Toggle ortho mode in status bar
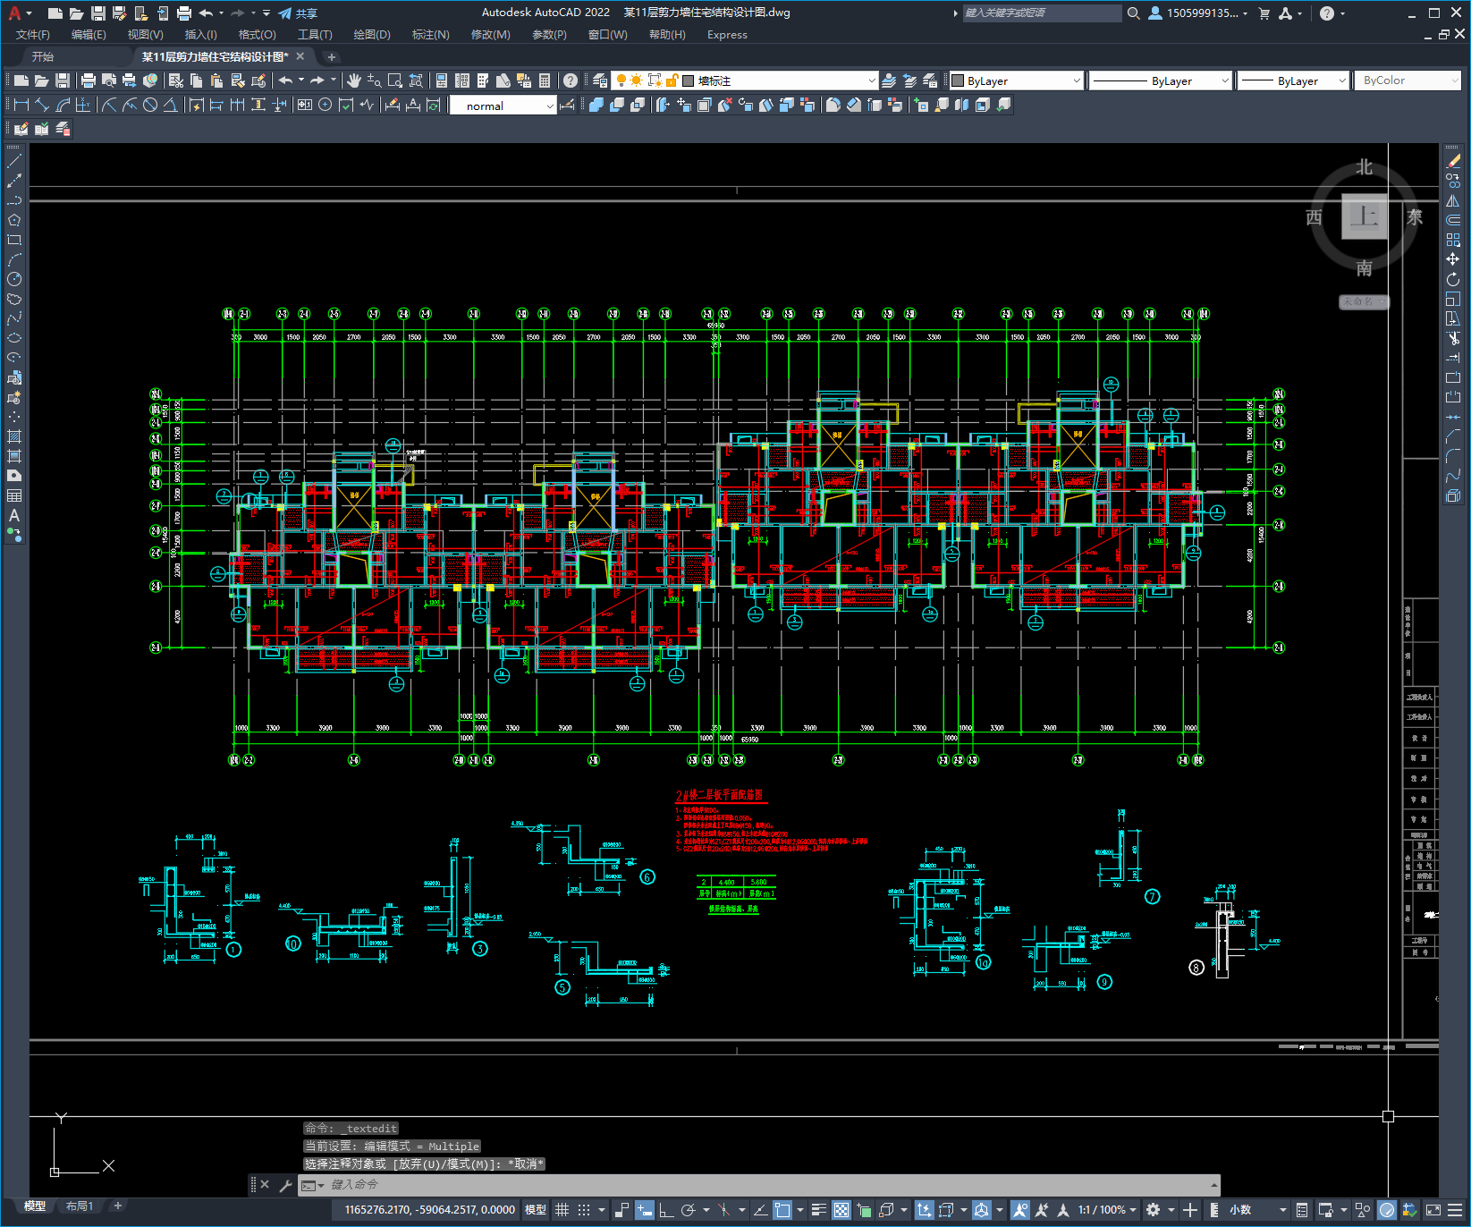 (x=666, y=1210)
